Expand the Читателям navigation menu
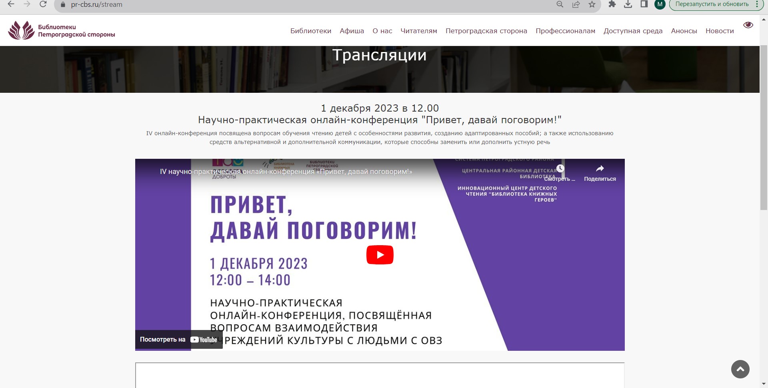Viewport: 768px width, 388px height. click(418, 31)
